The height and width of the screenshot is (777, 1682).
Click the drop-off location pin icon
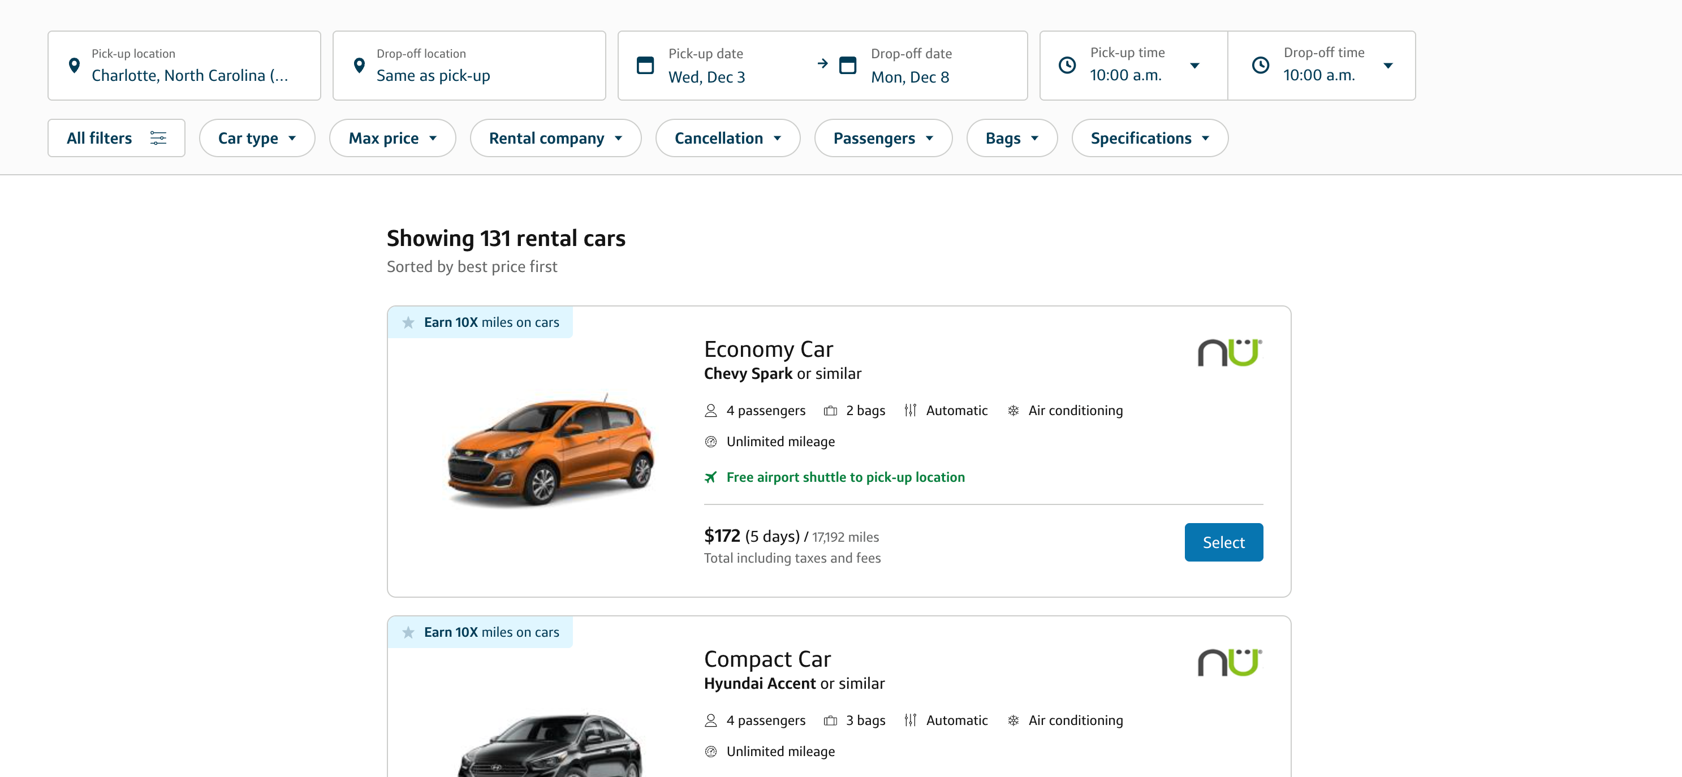click(x=359, y=65)
